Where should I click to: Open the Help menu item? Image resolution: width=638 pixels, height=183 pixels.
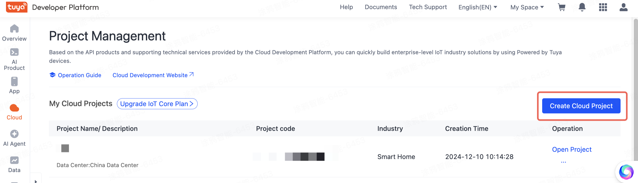(x=346, y=7)
